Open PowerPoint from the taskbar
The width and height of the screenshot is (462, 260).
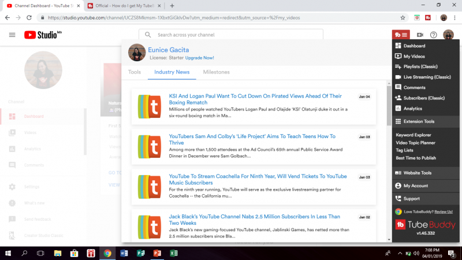tap(157, 253)
